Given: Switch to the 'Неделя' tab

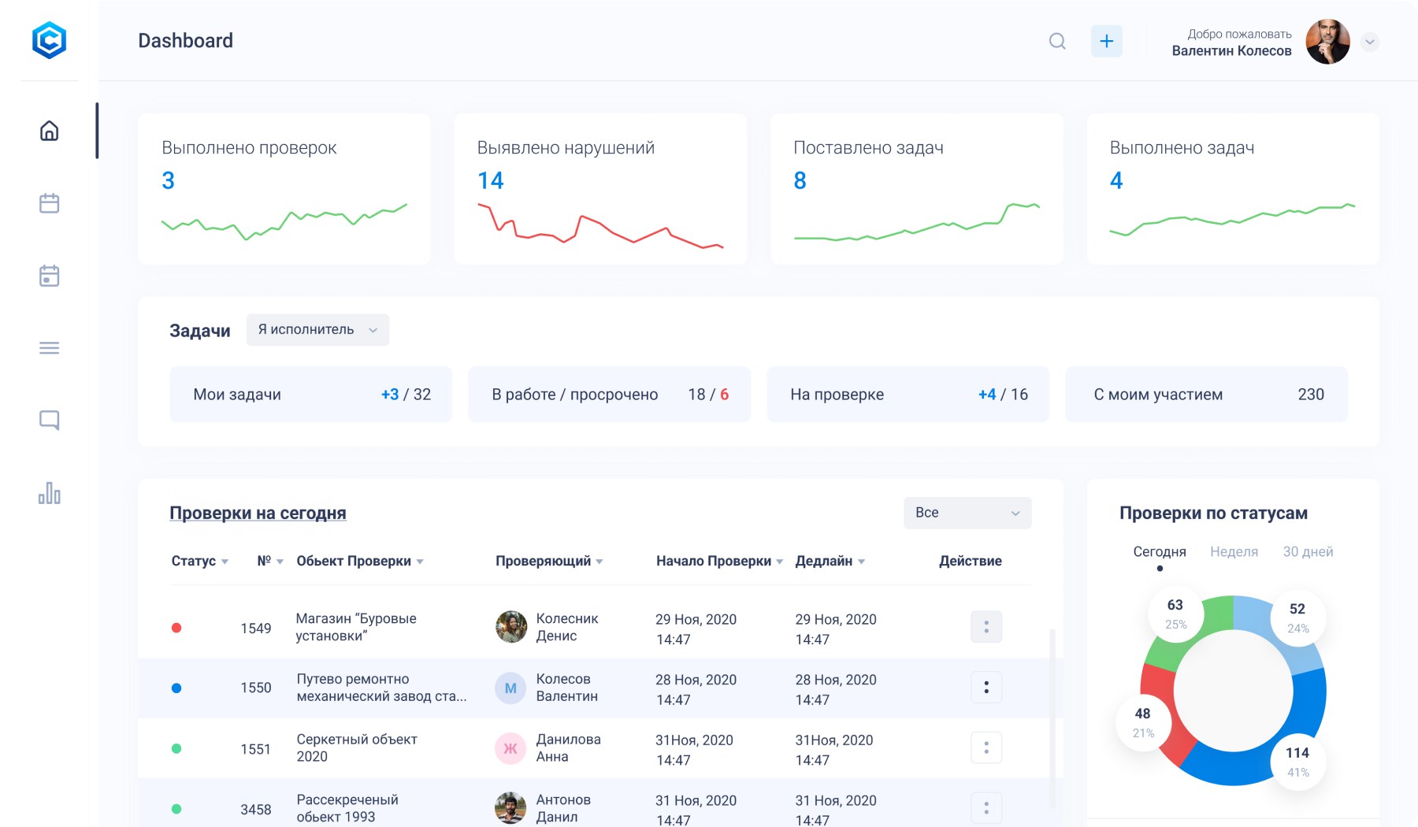Looking at the screenshot, I should point(1234,552).
